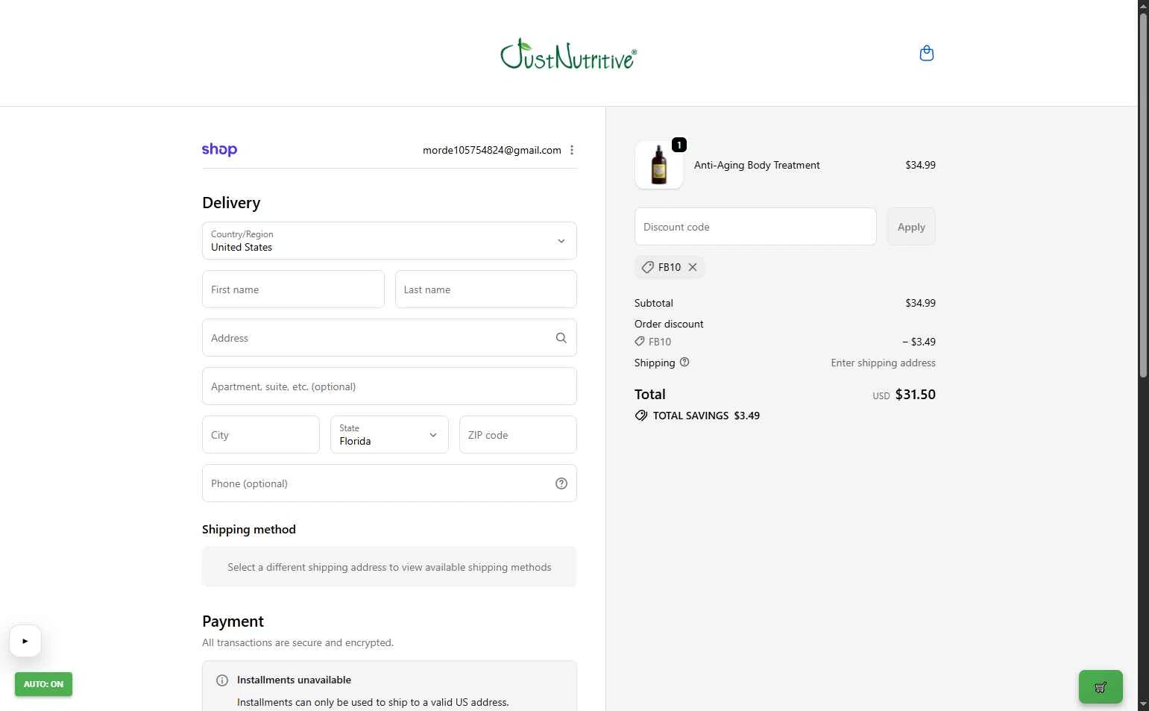The image size is (1149, 711).
Task: Toggle the AUTO: ON button
Action: 43,684
